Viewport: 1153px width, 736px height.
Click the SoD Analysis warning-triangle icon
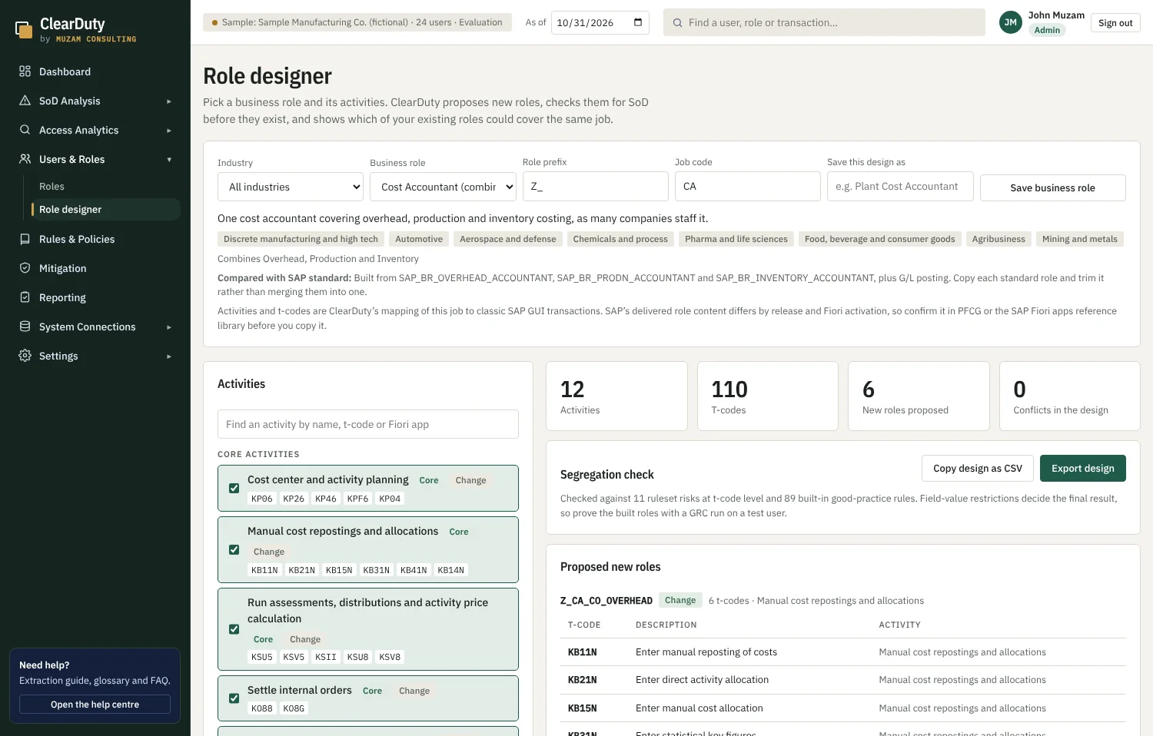(25, 101)
